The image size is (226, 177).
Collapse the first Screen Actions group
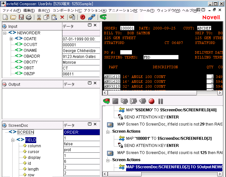[x=108, y=132]
